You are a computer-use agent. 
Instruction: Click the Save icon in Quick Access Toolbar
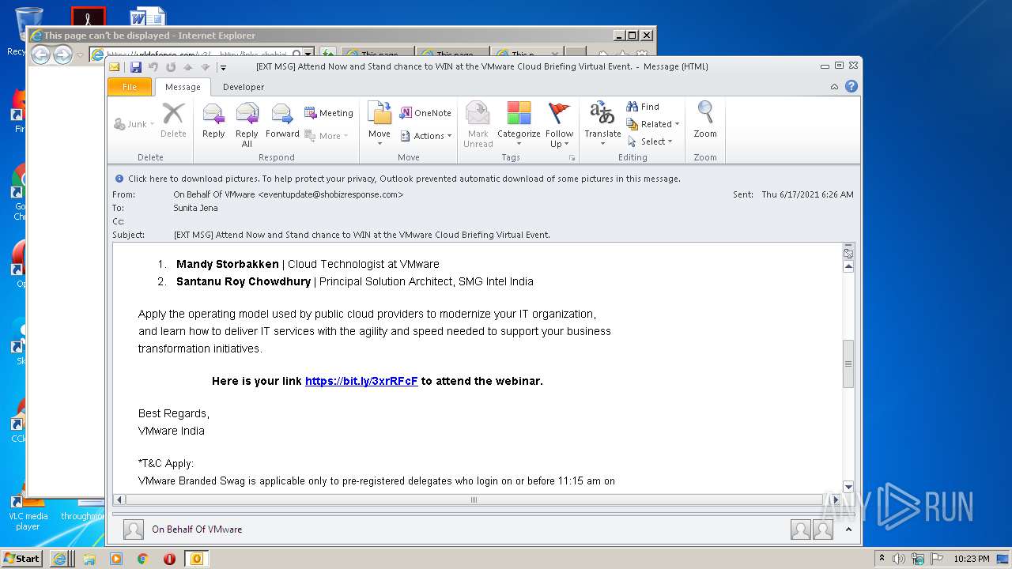136,67
